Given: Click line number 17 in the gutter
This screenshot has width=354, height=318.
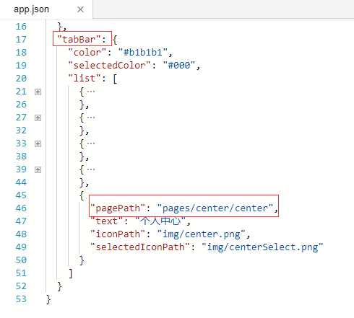Looking at the screenshot, I should tap(21, 40).
